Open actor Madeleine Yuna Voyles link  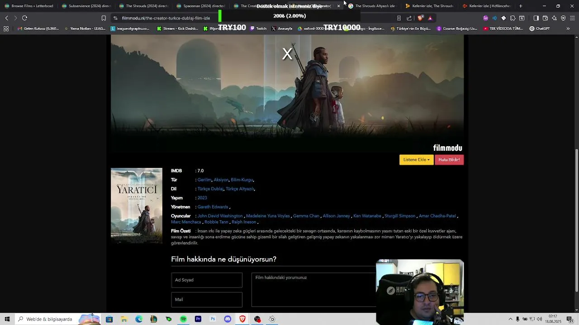[x=268, y=216]
